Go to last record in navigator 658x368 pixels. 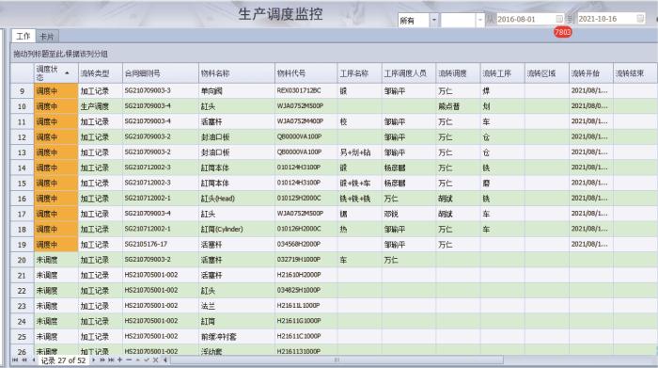pyautogui.click(x=111, y=360)
